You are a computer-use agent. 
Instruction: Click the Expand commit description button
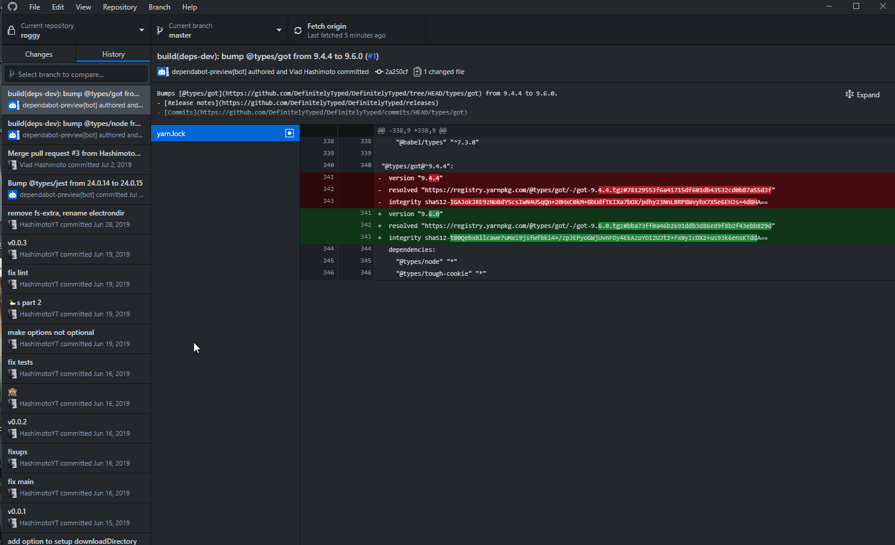(x=863, y=94)
